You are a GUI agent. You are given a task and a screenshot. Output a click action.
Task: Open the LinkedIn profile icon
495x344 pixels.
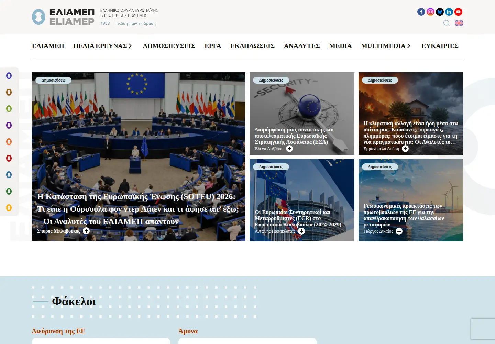pos(449,12)
